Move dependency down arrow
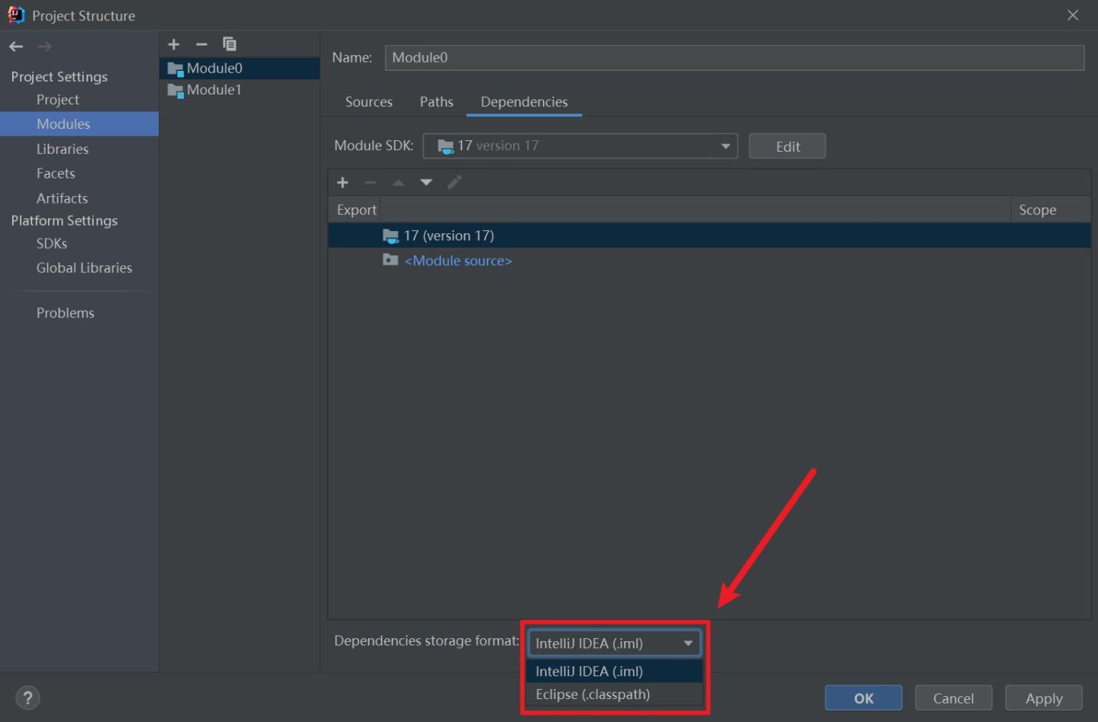 [426, 182]
